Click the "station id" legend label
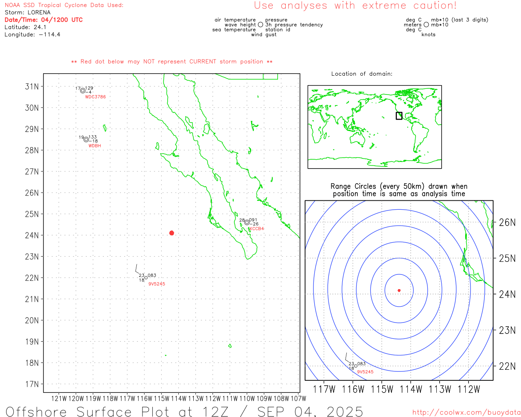This screenshot has height=417, width=521. pos(278,30)
